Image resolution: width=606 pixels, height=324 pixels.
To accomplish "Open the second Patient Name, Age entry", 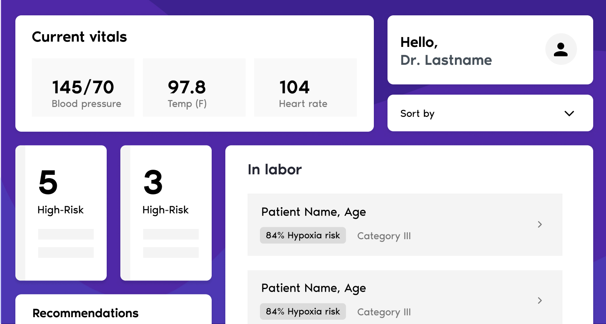I will click(313, 288).
